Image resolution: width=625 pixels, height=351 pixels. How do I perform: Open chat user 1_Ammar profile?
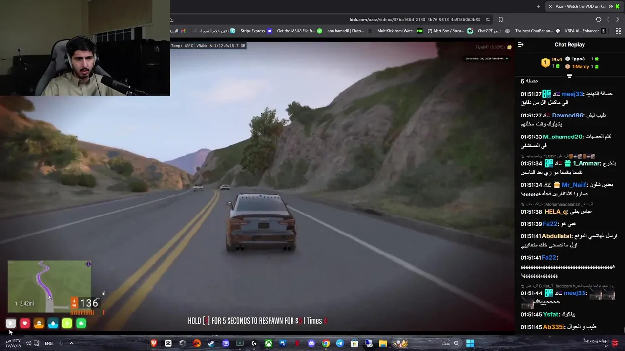(x=586, y=164)
